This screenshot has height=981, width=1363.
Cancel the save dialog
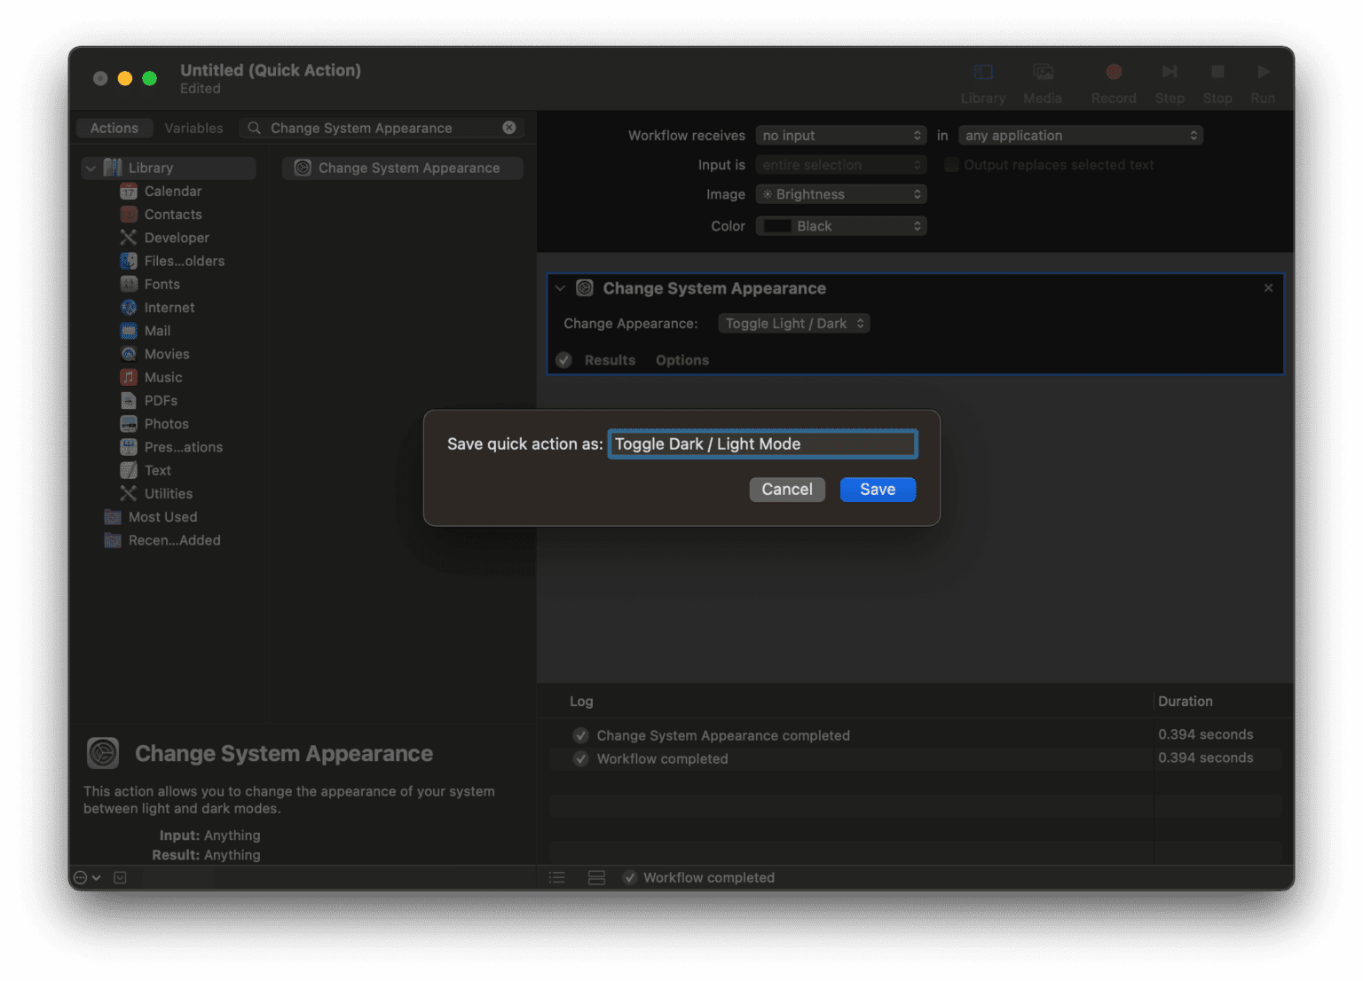(x=786, y=489)
